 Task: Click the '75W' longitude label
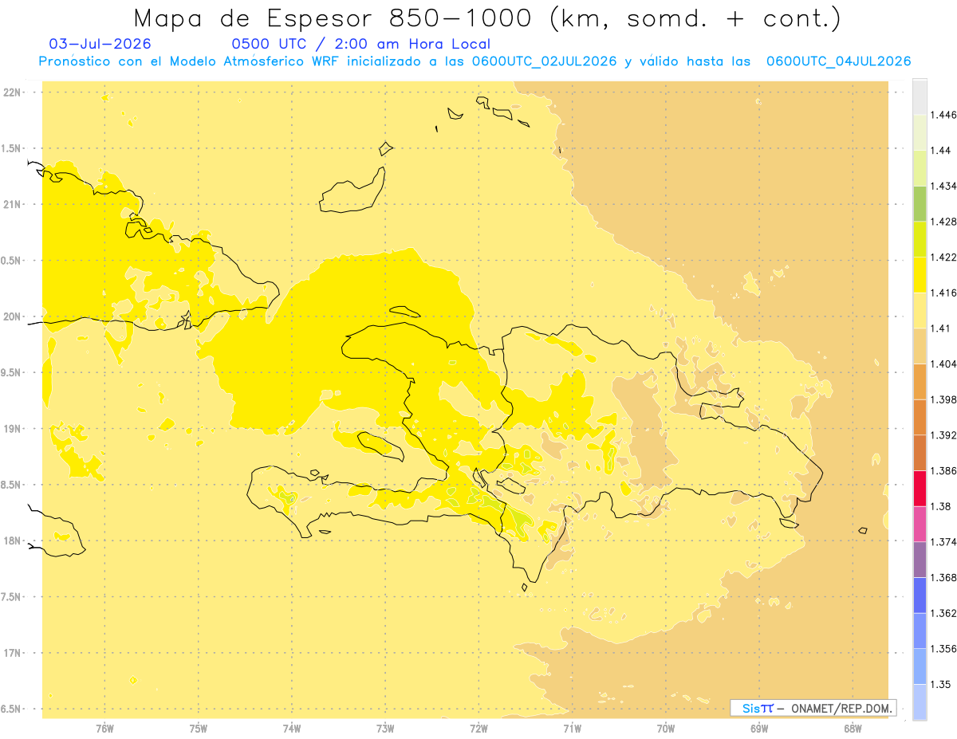tap(199, 728)
